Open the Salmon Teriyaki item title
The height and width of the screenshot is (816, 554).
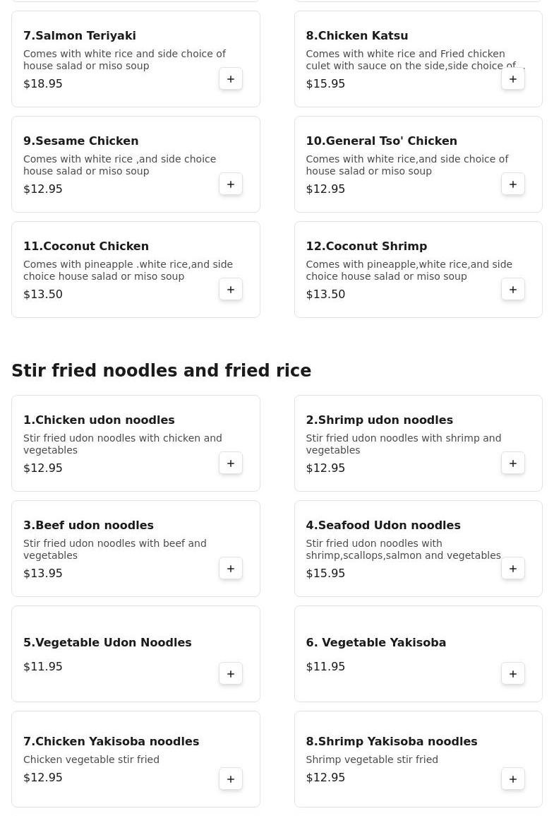(x=80, y=36)
